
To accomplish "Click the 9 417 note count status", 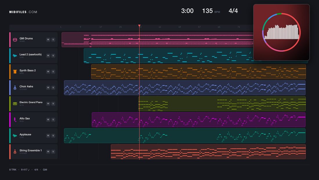I will click(25, 170).
